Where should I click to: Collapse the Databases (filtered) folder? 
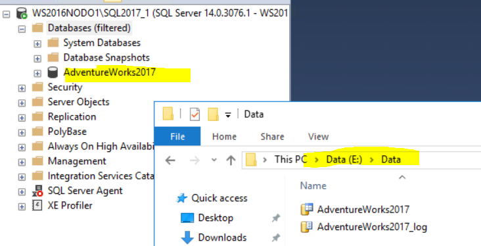pos(22,29)
